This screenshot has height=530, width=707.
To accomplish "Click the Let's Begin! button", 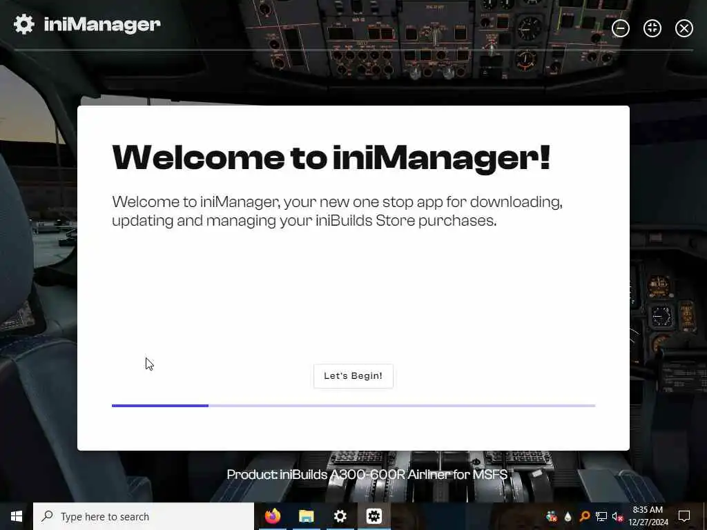I will pos(353,376).
